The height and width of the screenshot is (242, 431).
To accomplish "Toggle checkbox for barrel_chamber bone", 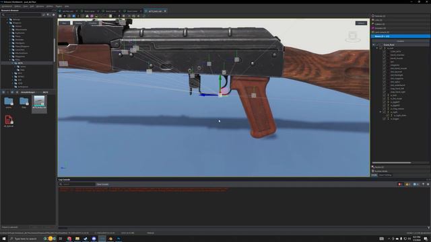I will (x=385, y=55).
